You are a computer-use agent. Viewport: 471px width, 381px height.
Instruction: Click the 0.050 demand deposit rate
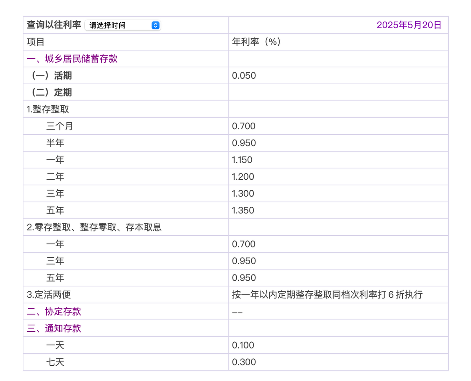(244, 76)
